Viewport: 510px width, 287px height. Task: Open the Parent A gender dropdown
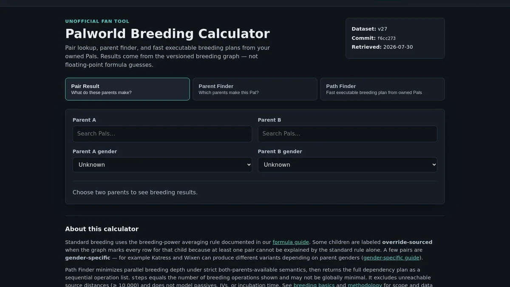[x=162, y=165]
